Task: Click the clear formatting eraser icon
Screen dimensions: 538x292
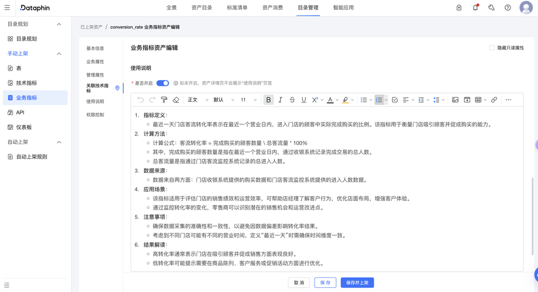Action: coord(176,100)
